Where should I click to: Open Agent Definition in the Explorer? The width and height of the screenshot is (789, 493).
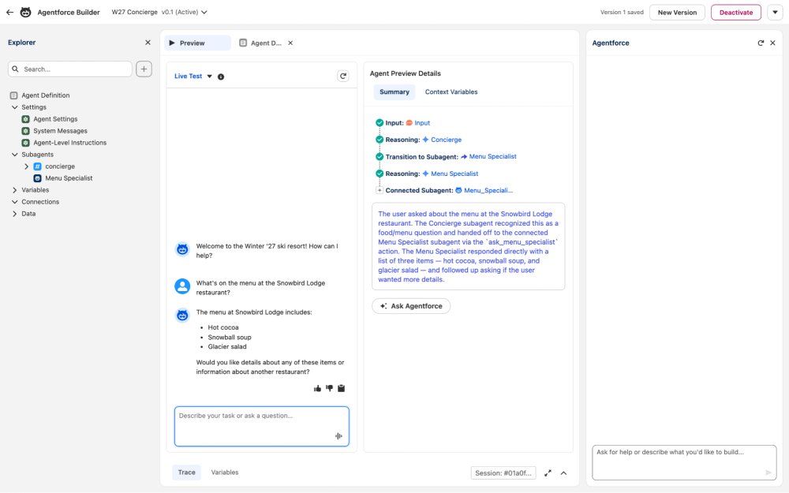45,95
